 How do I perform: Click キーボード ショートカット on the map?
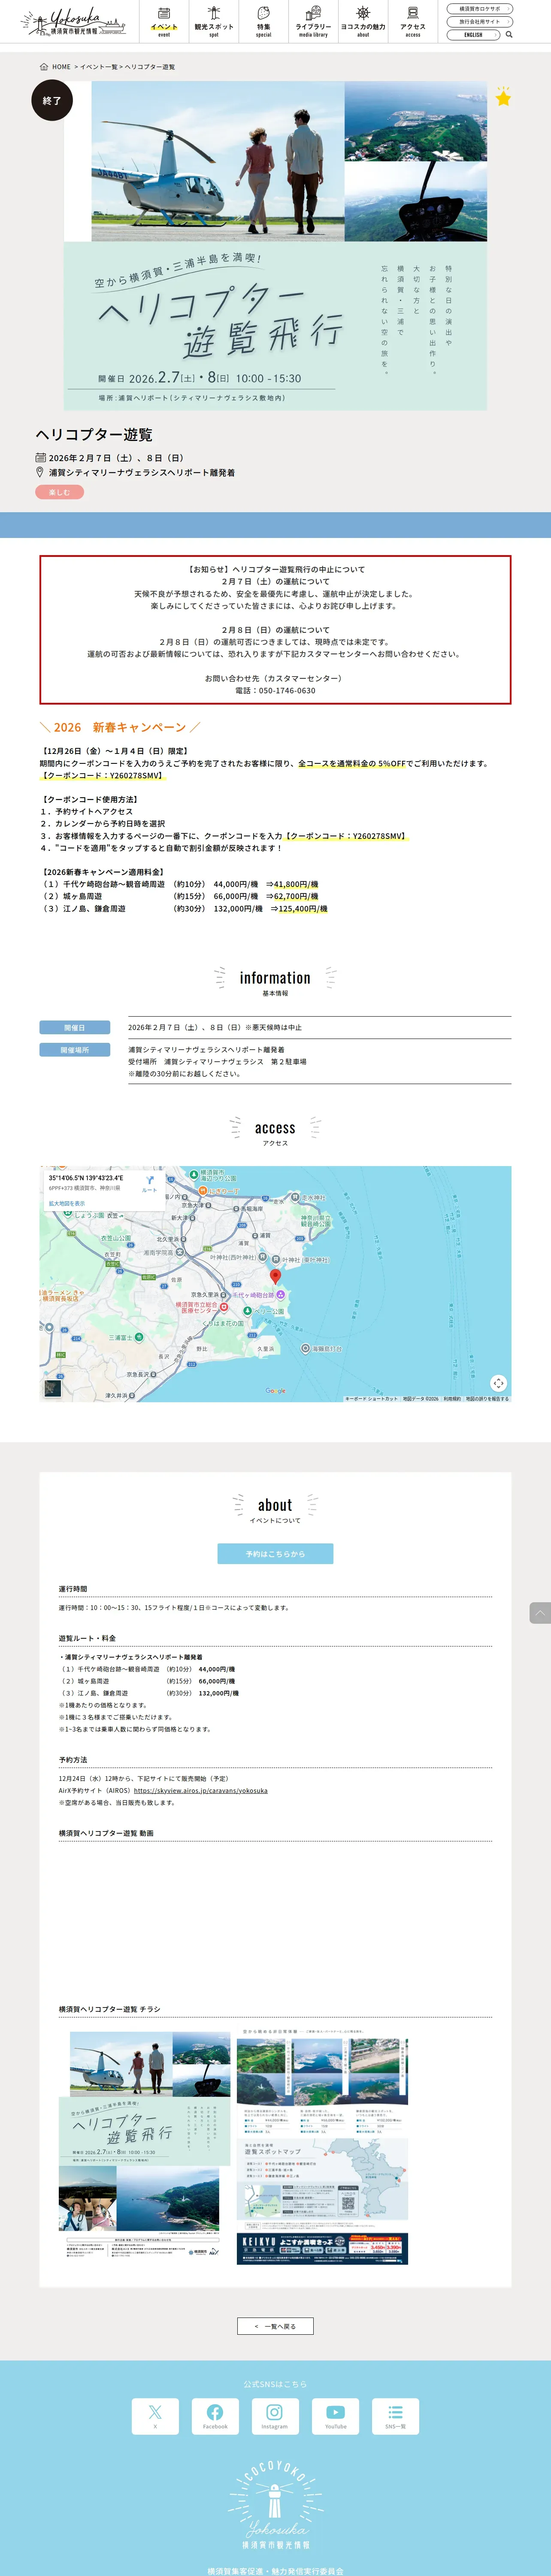[371, 1399]
